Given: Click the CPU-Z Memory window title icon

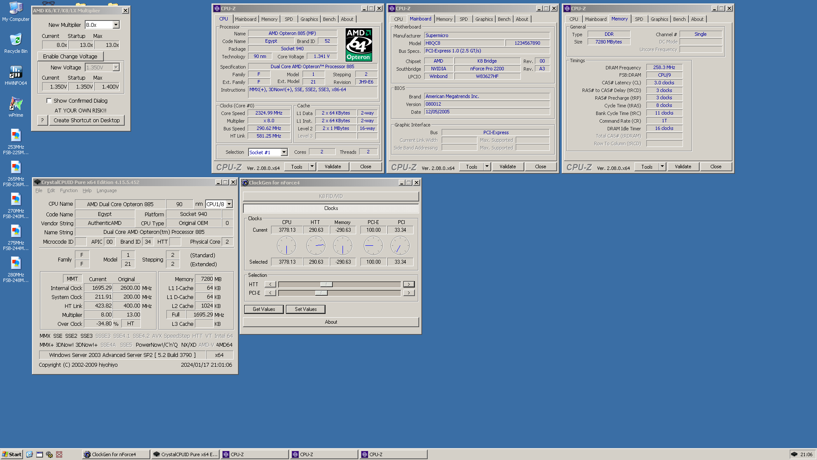Looking at the screenshot, I should pos(567,9).
